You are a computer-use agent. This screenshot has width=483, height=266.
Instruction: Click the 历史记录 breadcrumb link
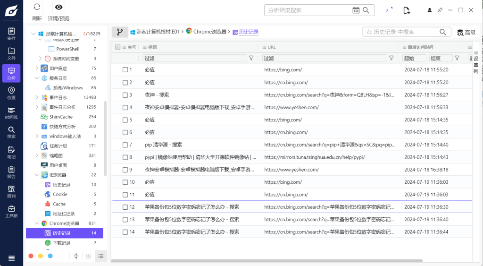pyautogui.click(x=249, y=32)
